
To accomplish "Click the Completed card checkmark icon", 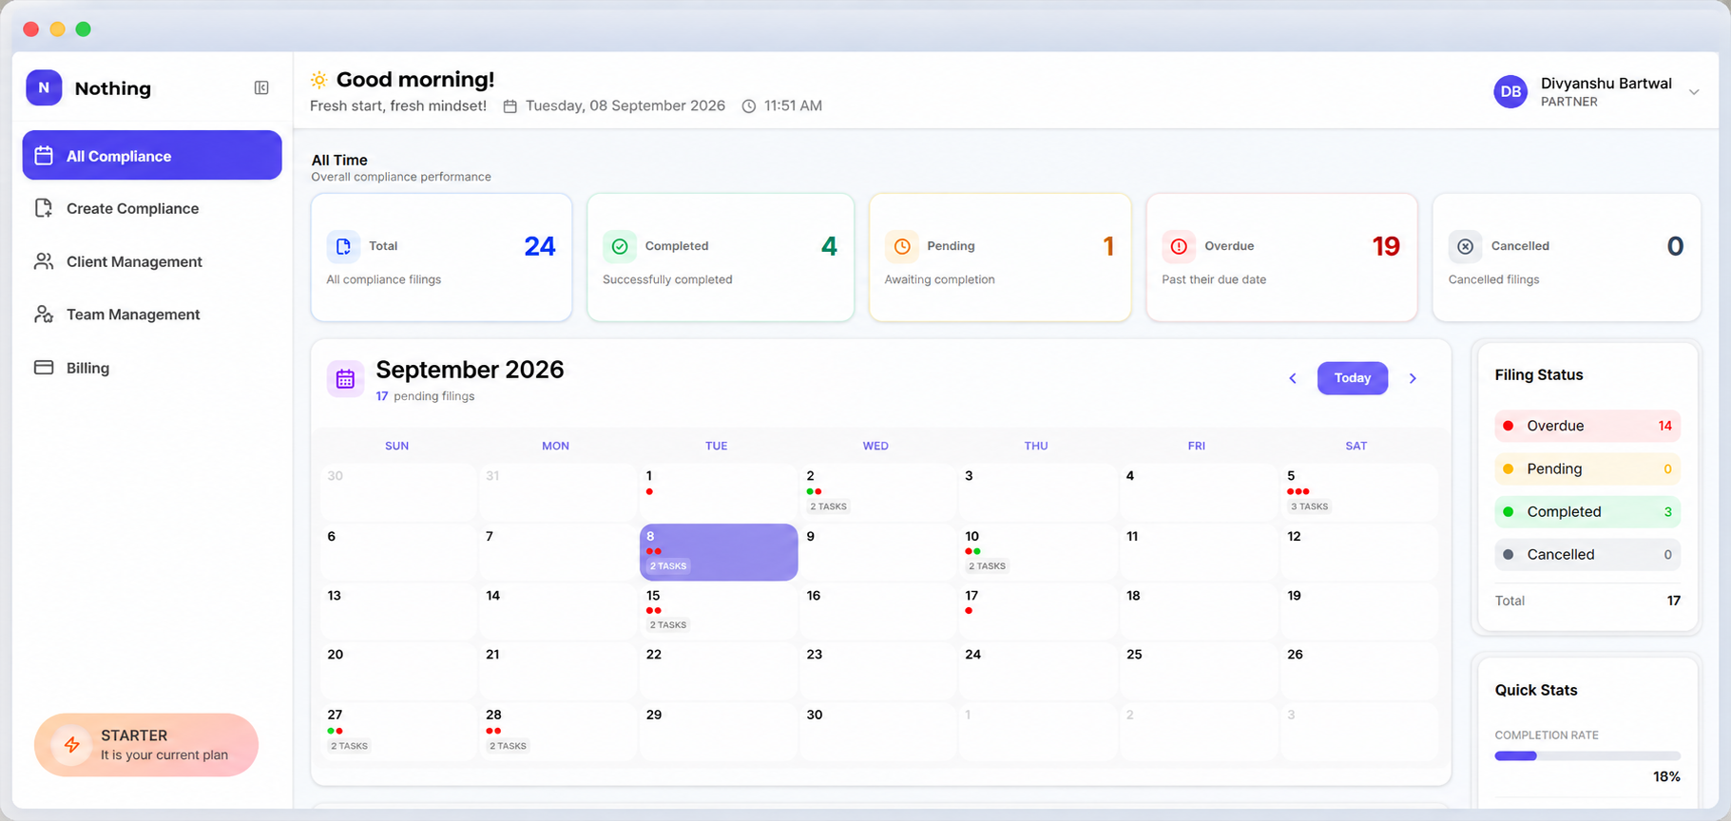I will tap(620, 246).
